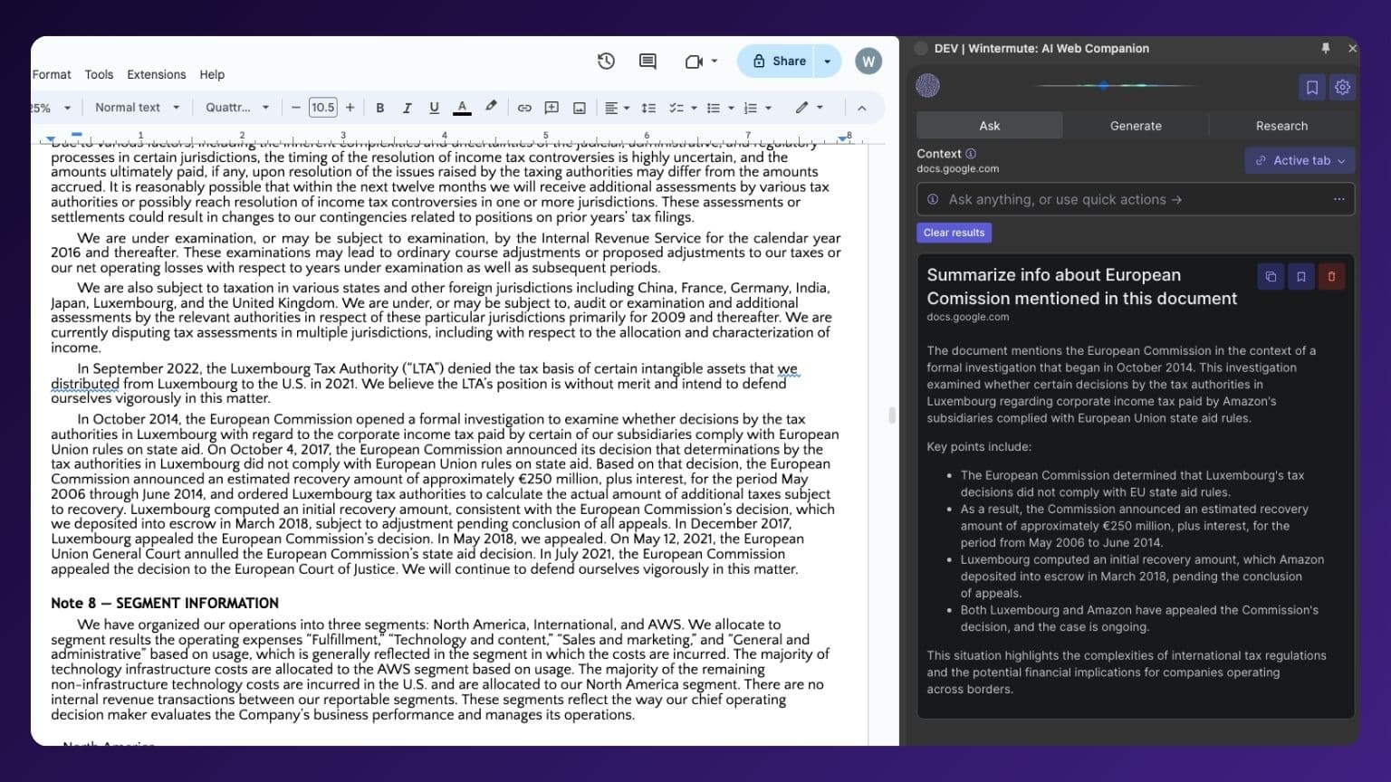
Task: Open saved bookmarks in Wintermute header
Action: click(x=1311, y=87)
